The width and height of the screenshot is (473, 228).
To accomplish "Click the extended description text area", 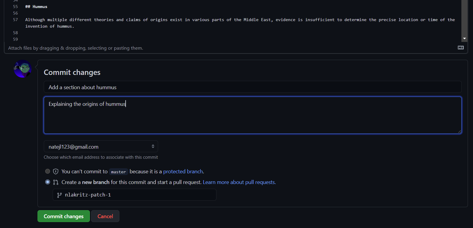I will tap(253, 115).
